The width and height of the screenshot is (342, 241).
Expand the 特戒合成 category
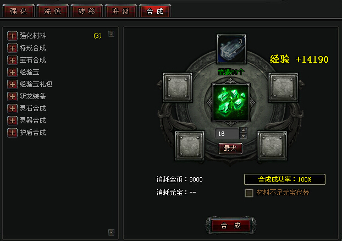coord(12,48)
